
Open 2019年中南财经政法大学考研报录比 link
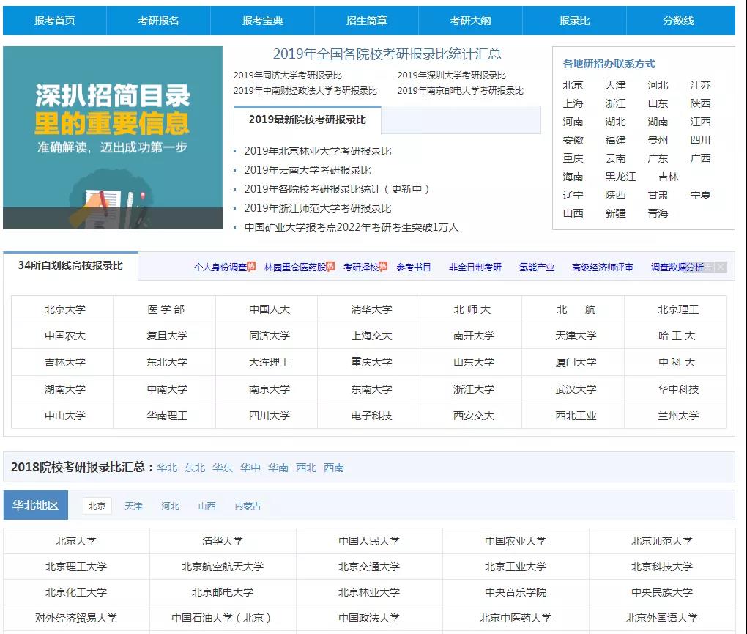pyautogui.click(x=305, y=91)
